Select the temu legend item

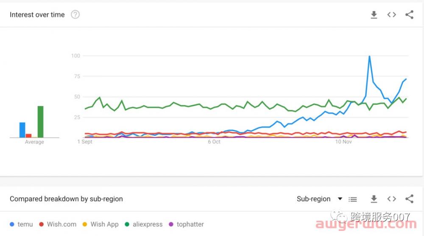click(21, 225)
